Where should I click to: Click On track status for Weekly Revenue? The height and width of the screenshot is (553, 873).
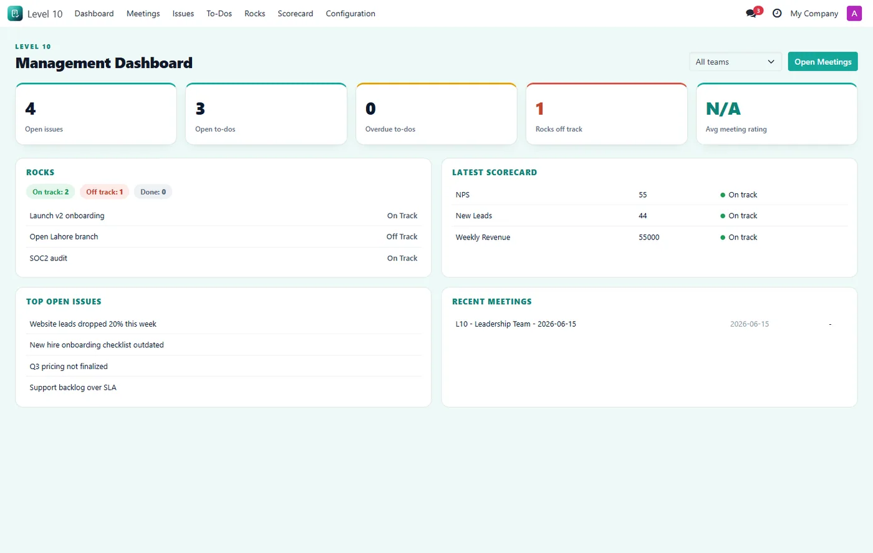coord(739,238)
